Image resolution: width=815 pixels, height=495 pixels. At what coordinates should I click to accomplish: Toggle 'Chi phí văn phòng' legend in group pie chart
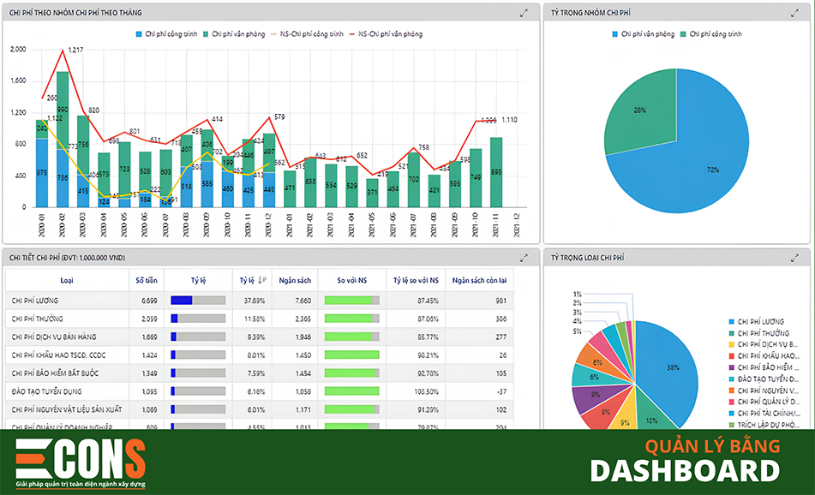[643, 34]
